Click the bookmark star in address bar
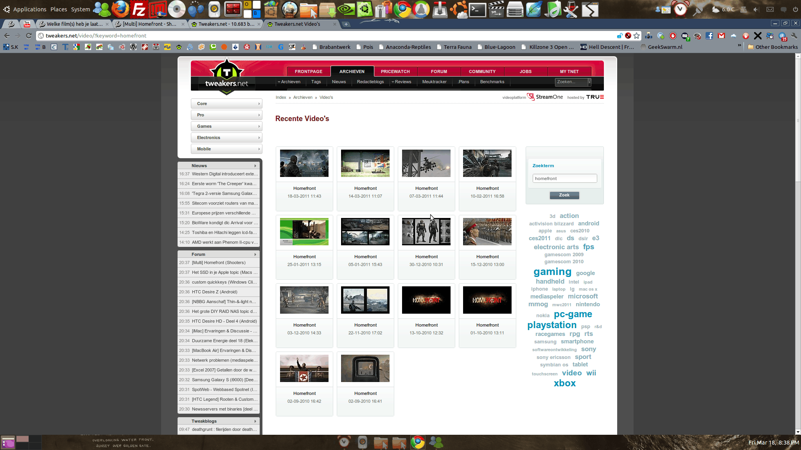Screen dimensions: 801x450 [637, 36]
